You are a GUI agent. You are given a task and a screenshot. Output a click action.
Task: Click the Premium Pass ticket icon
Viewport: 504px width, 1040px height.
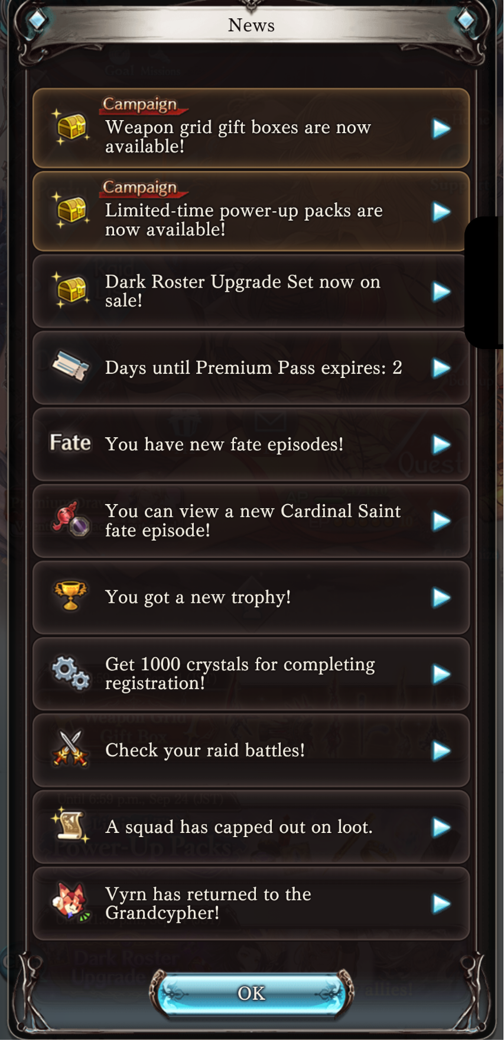(71, 367)
